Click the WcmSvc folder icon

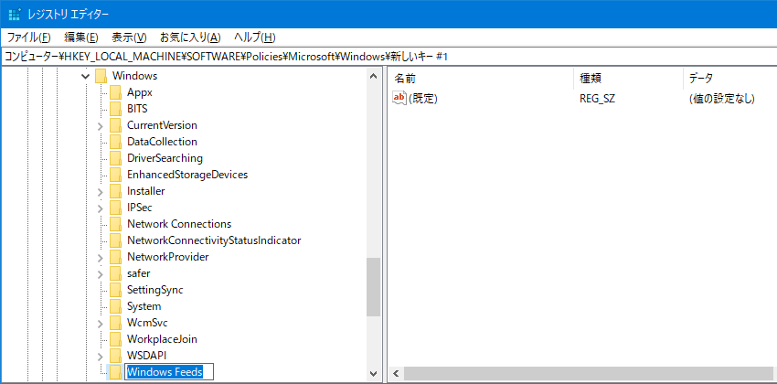115,323
